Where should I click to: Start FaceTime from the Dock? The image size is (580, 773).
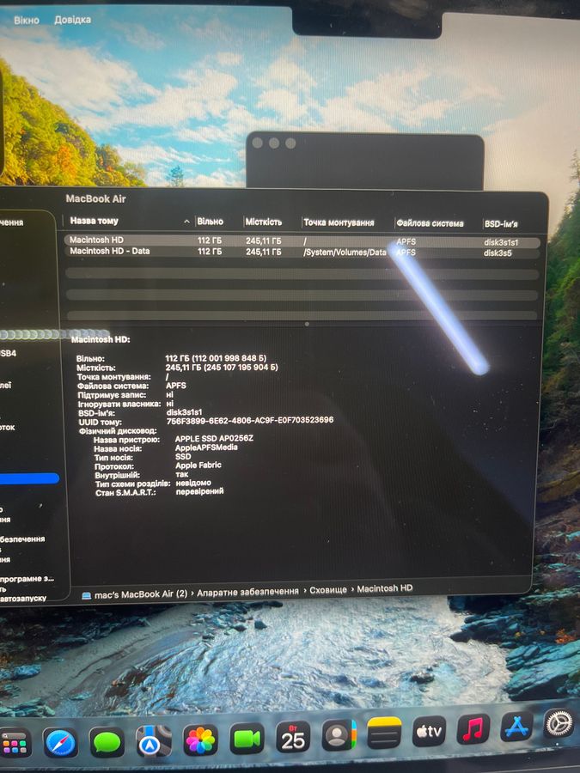tap(247, 739)
